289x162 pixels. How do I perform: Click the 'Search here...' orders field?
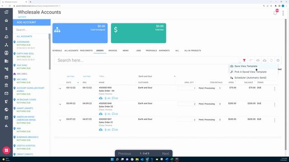(x=146, y=60)
